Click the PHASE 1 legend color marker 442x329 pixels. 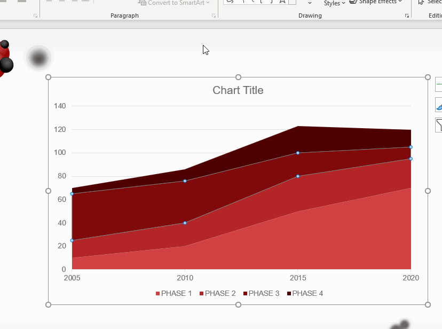pos(158,294)
